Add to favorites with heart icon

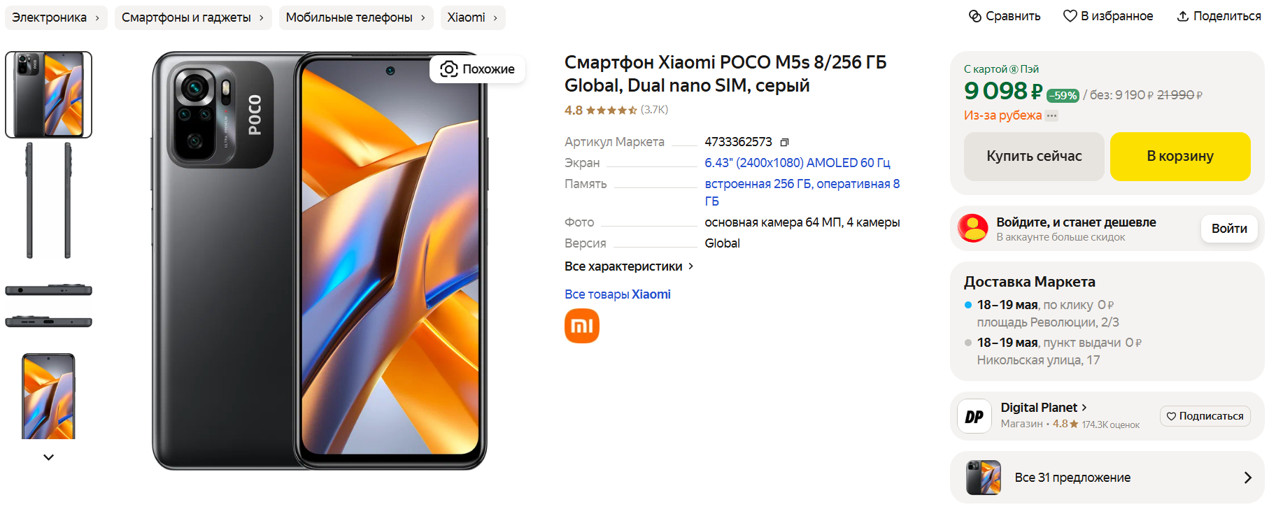[x=1070, y=16]
